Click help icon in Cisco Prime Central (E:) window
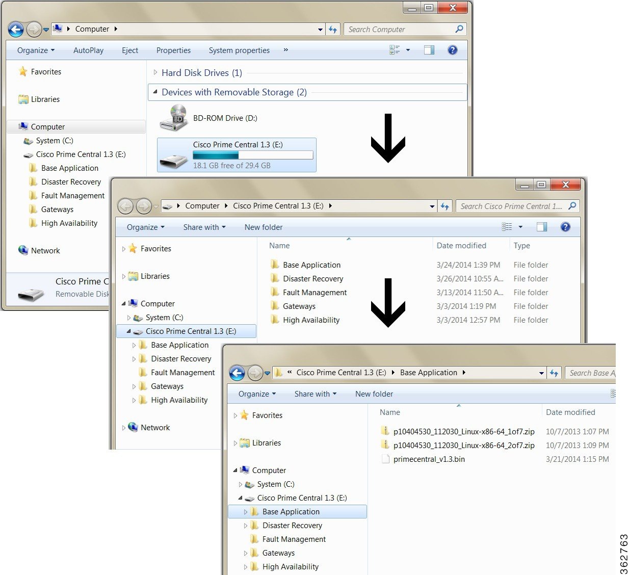The width and height of the screenshot is (628, 575). click(x=565, y=227)
